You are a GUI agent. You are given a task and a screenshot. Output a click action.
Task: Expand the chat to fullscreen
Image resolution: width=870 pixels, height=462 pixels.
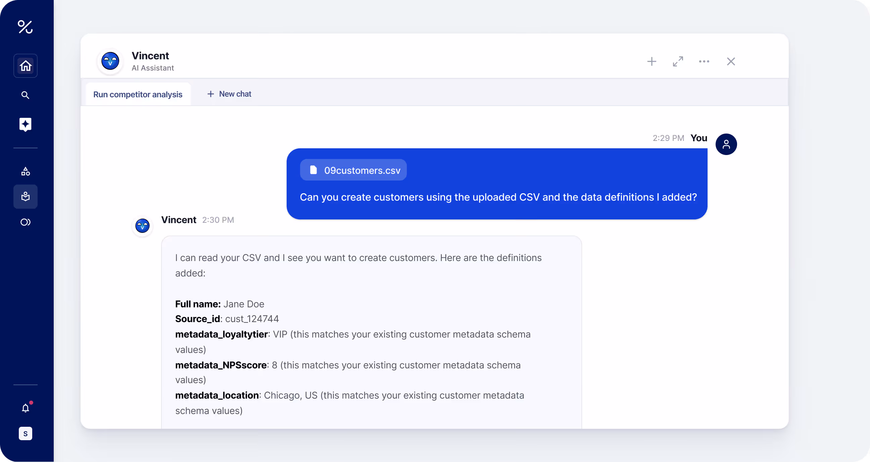pos(678,61)
